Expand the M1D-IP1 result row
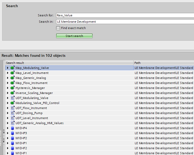 tap(8, 143)
